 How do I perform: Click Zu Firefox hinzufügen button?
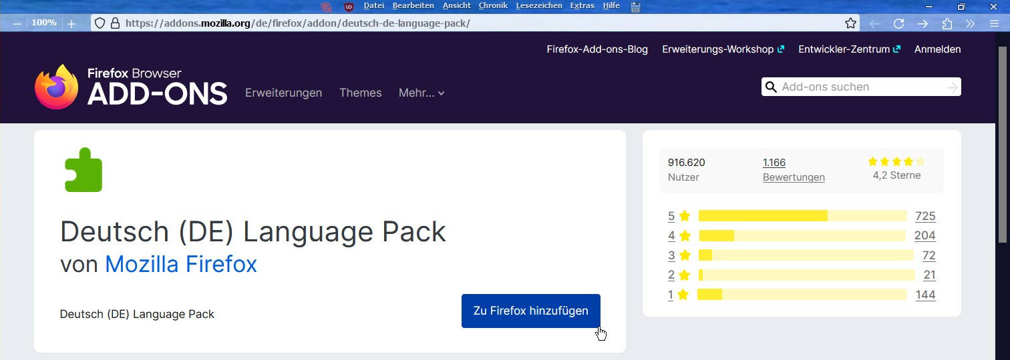pos(531,311)
